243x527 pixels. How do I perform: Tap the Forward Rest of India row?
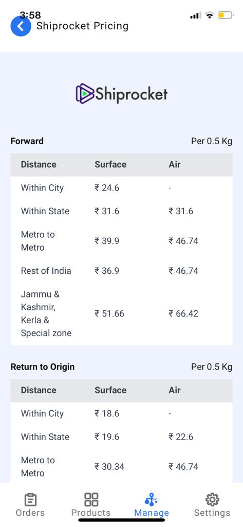121,271
